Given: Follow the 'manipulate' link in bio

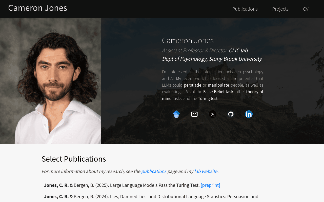Looking at the screenshot, I should point(218,85).
